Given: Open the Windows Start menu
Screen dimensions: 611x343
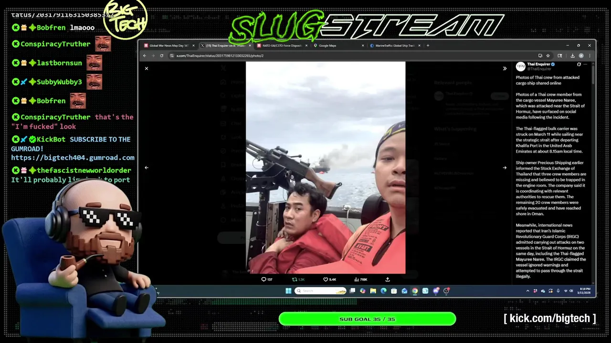Looking at the screenshot, I should [x=288, y=291].
